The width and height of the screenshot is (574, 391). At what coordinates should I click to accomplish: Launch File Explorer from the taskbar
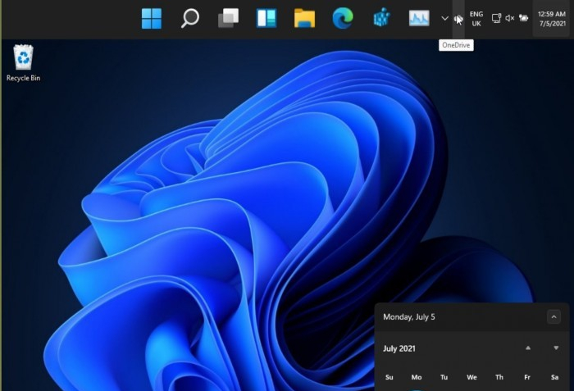304,18
